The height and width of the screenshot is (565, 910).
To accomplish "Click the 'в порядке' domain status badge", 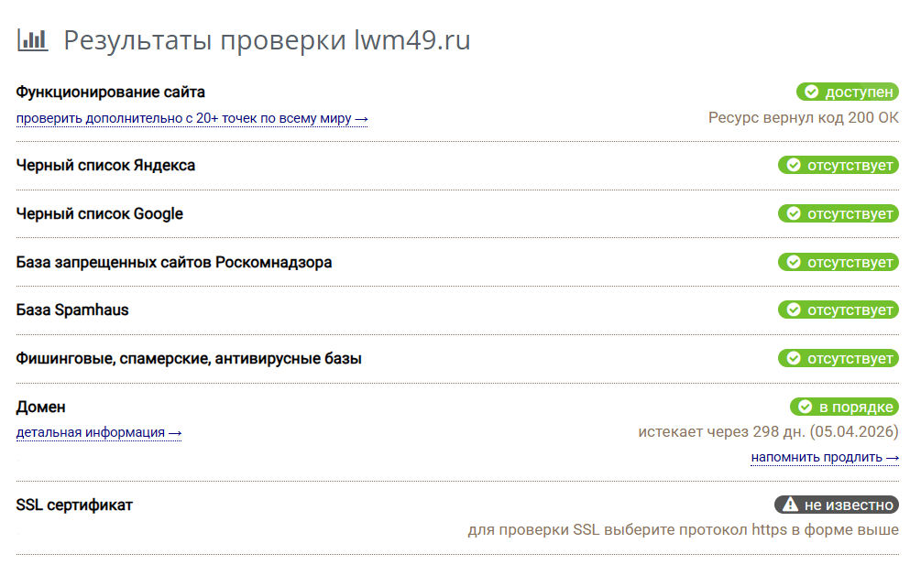I will [x=844, y=407].
